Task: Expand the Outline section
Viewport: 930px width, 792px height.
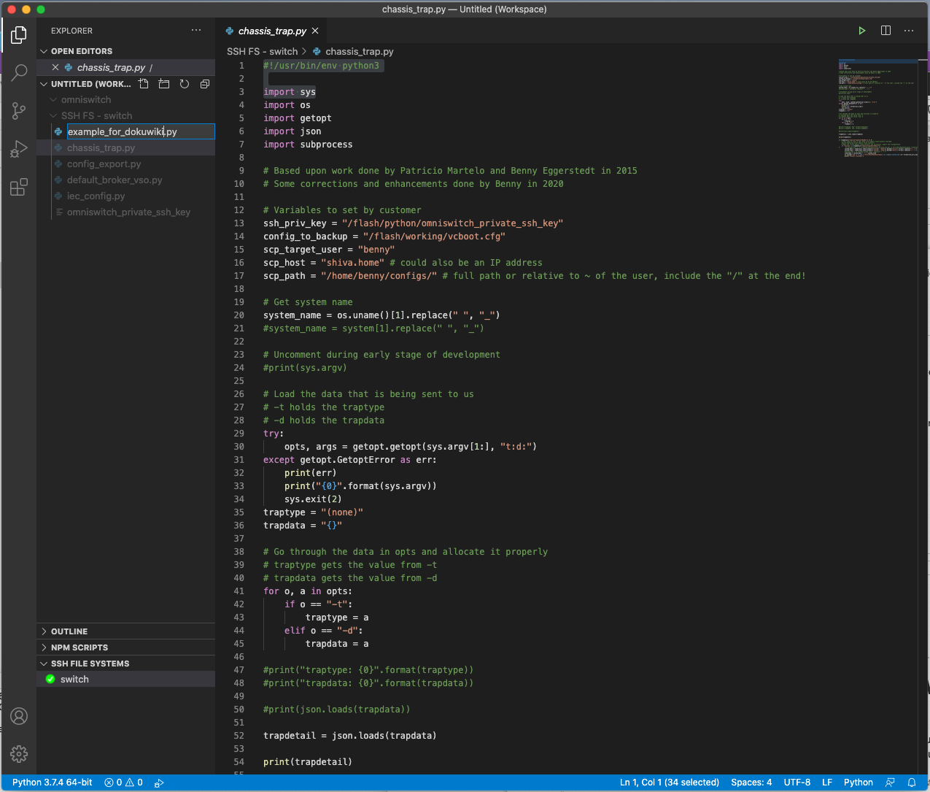Action: [69, 631]
